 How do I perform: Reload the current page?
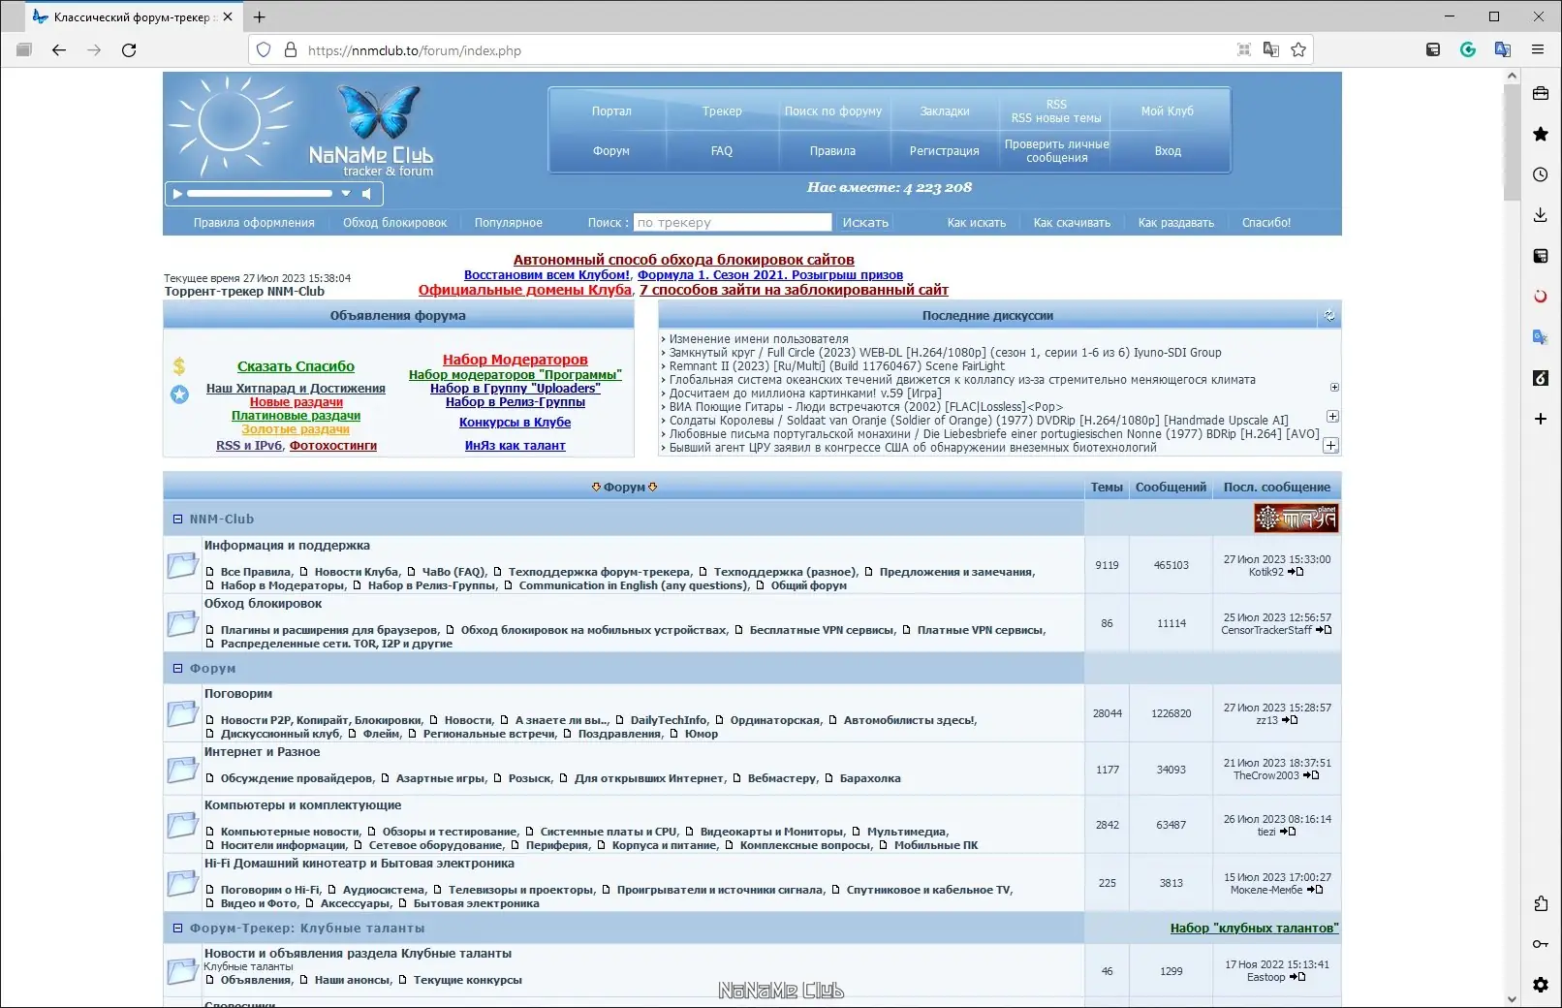pos(129,50)
